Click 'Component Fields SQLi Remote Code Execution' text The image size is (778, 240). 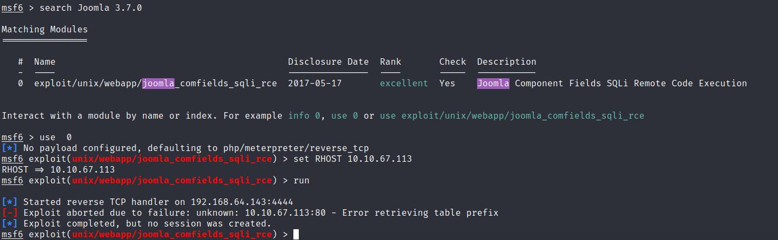pyautogui.click(x=631, y=84)
